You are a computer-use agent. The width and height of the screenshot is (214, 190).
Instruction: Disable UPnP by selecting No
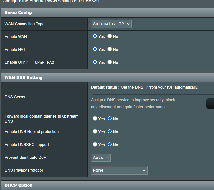pos(110,62)
